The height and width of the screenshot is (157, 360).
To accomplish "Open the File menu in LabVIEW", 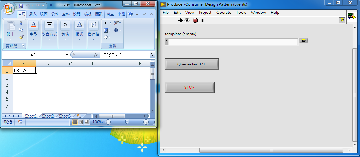I will [166, 13].
